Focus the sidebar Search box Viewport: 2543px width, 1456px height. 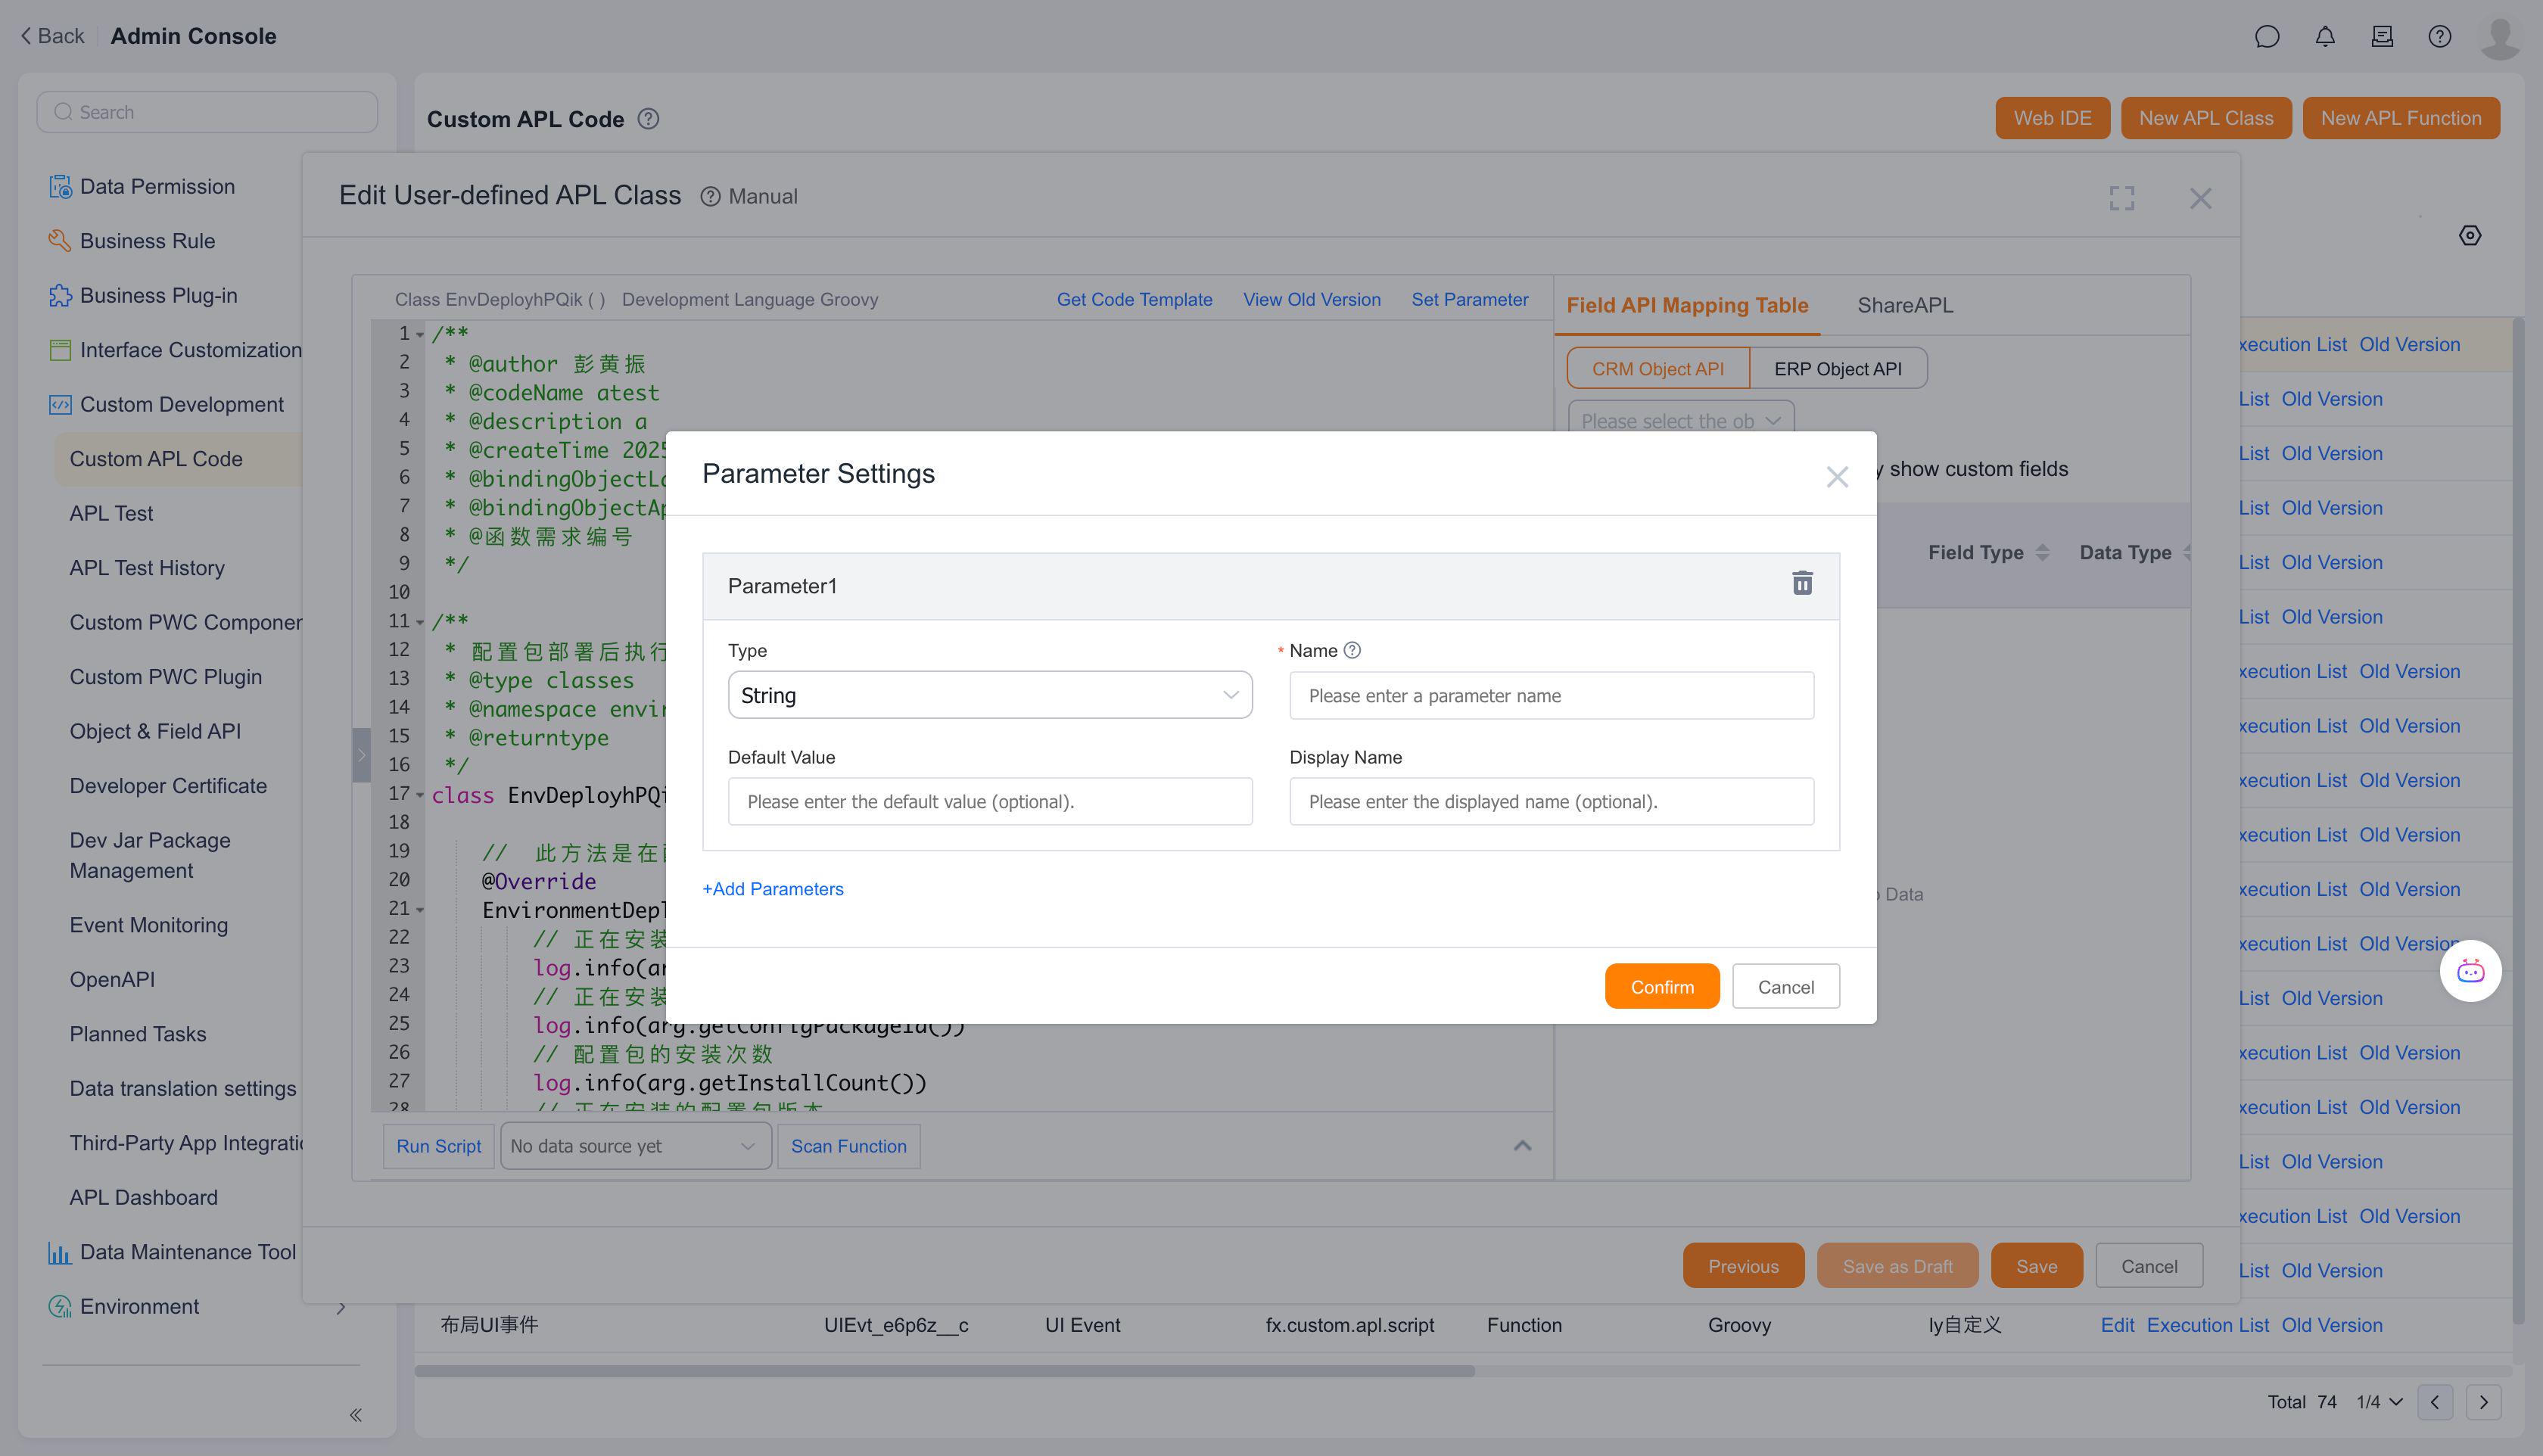tap(207, 112)
